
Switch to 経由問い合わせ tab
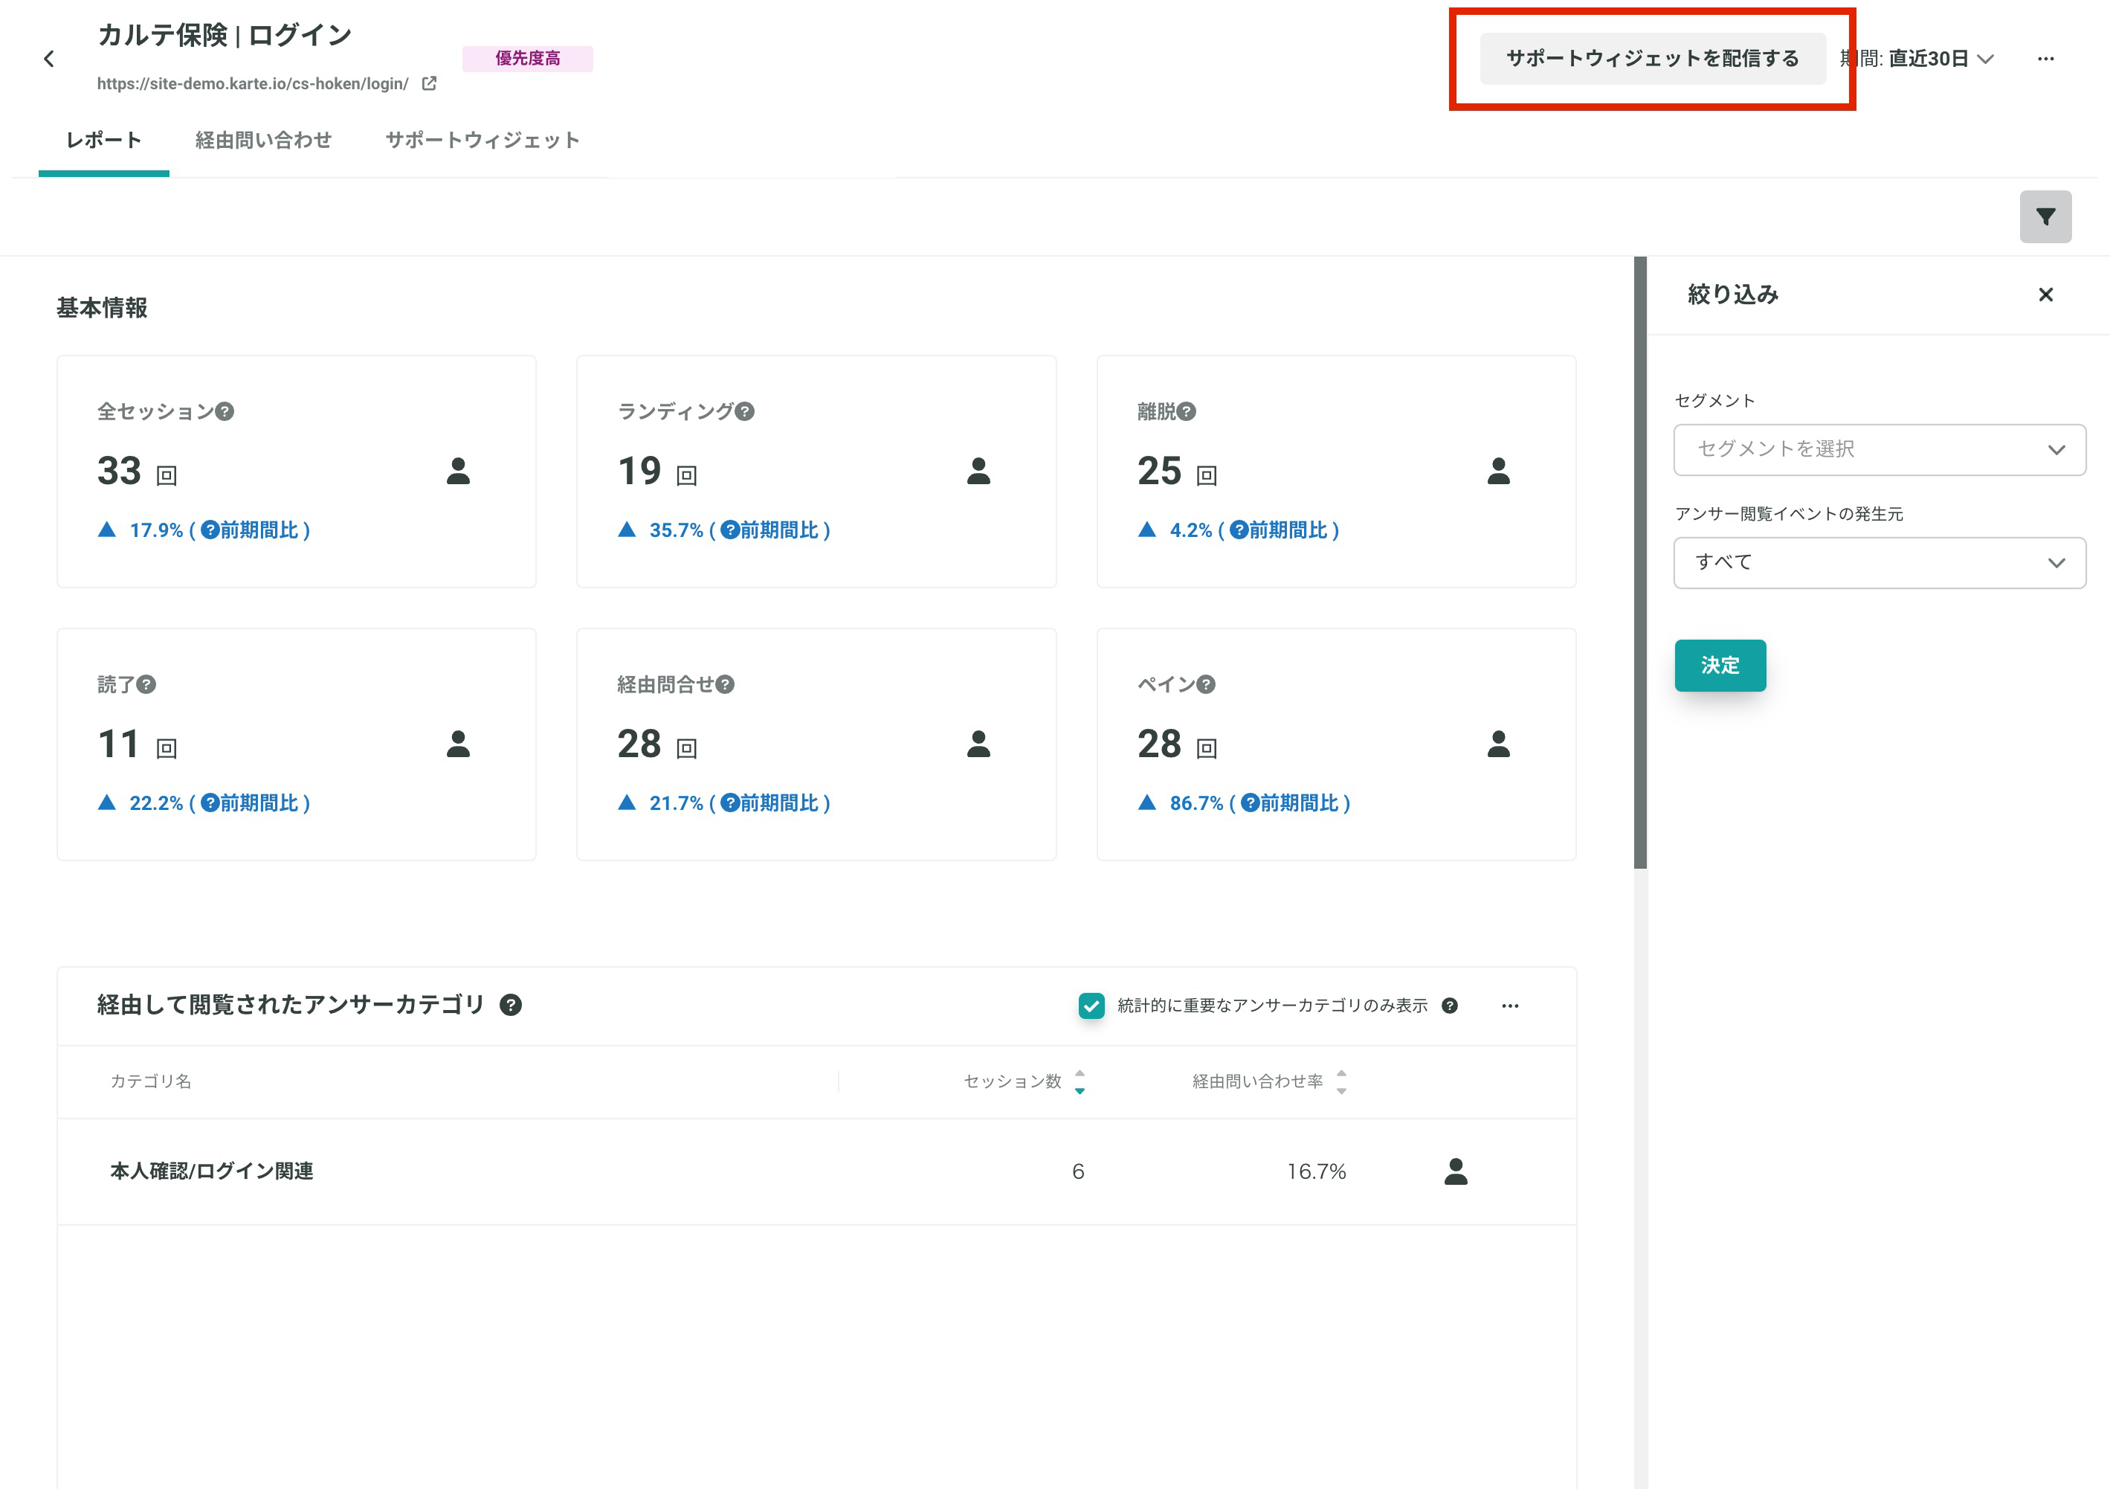pos(263,140)
